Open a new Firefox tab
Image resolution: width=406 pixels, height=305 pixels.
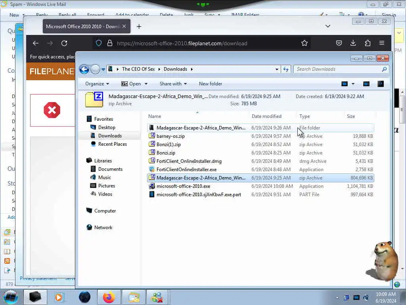[139, 26]
